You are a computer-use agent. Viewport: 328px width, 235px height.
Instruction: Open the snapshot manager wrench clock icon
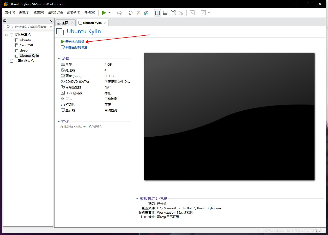[x=146, y=13]
